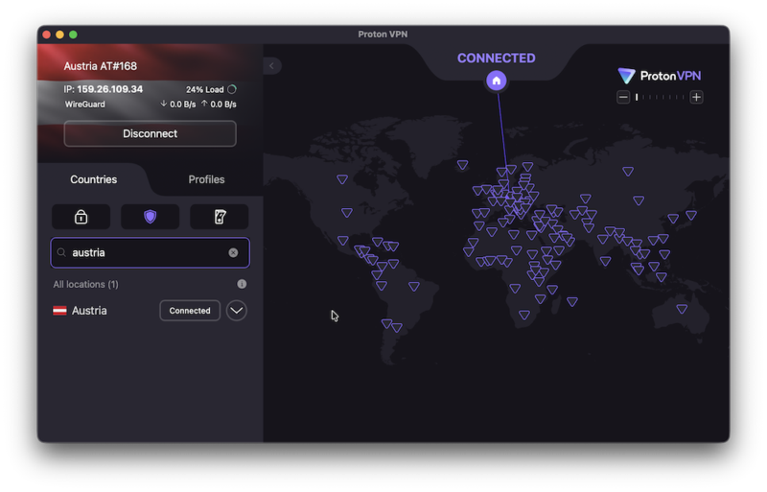Click the upload speed 0.0 B/s indicator
Screen dimensions: 767x492
click(x=219, y=105)
